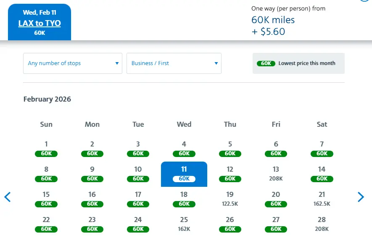Screen dimensions: 372x238
Task: Select February 21 at 162.5K miles
Action: (322, 199)
